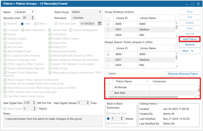Select the Weeks restriction radio button
The height and width of the screenshot is (131, 203).
[108, 119]
